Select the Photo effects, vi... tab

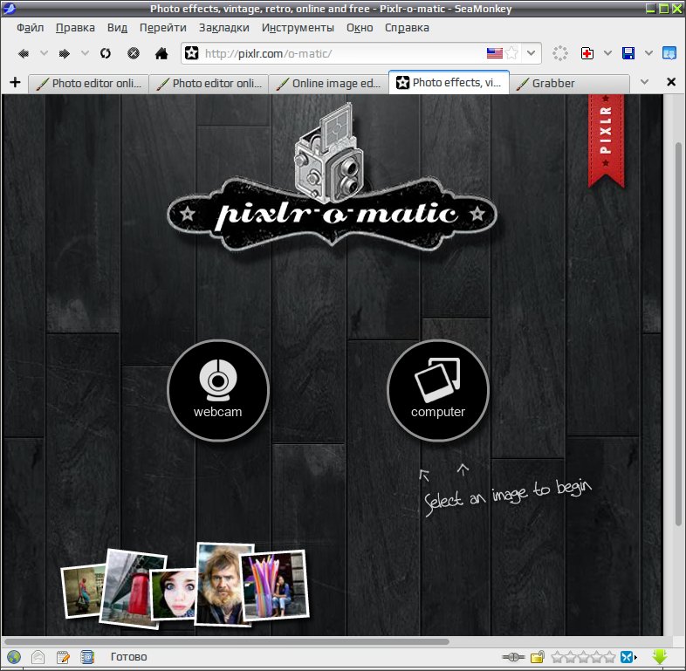(449, 82)
